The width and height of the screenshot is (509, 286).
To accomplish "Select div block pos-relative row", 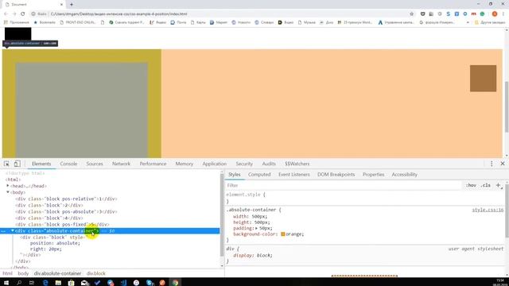I will [66, 199].
